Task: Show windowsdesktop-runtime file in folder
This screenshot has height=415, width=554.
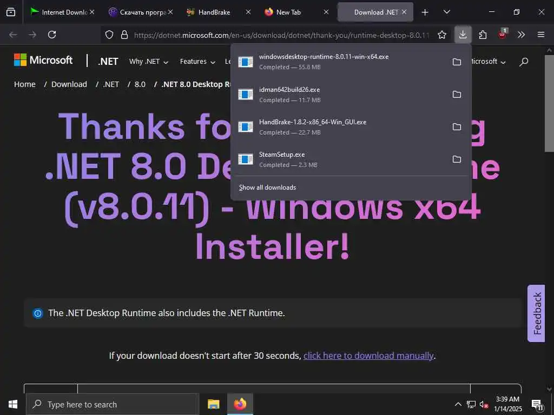Action: pos(457,62)
